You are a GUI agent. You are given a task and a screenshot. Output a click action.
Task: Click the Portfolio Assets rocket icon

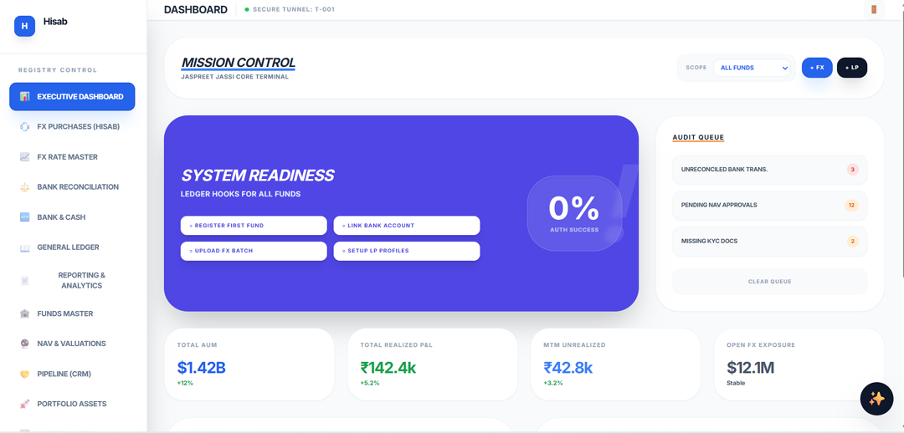[25, 404]
